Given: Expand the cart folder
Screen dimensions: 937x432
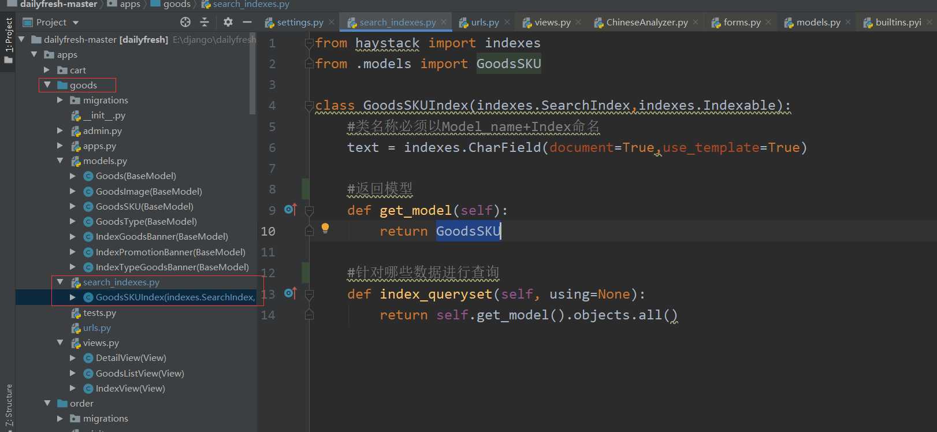Looking at the screenshot, I should tap(47, 70).
